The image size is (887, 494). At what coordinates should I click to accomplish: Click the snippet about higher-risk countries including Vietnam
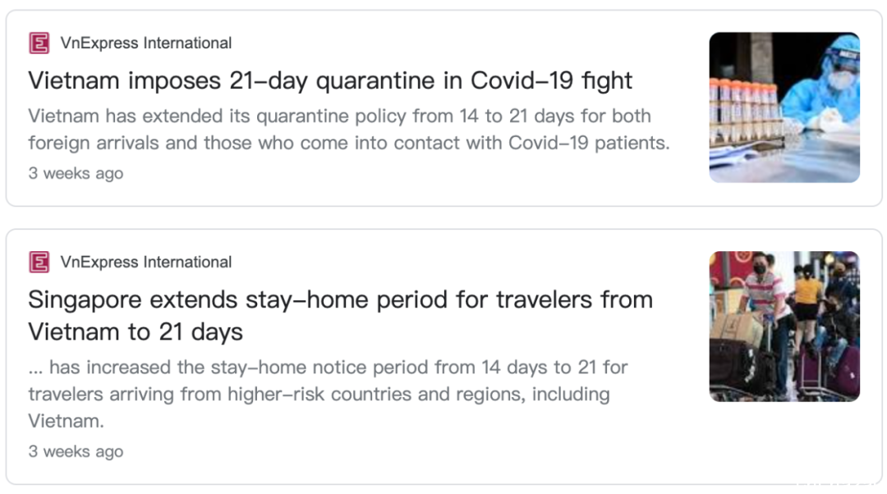(x=328, y=394)
